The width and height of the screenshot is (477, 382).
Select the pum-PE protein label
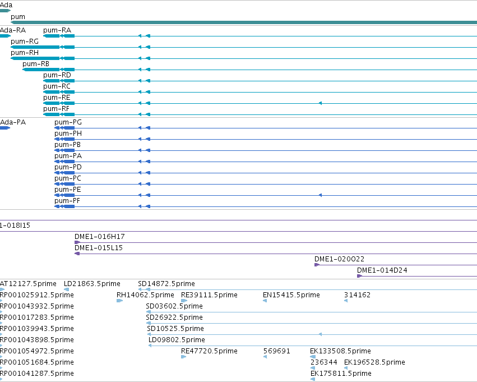click(68, 190)
